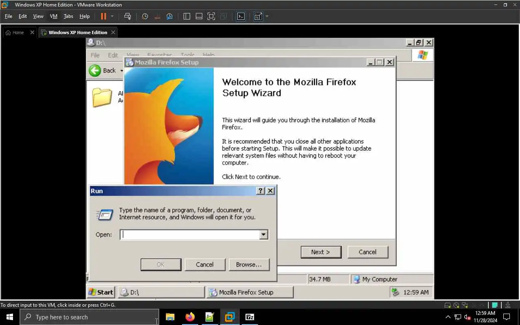Click the XP Start button
Viewport: 520px width, 325px height.
101,292
